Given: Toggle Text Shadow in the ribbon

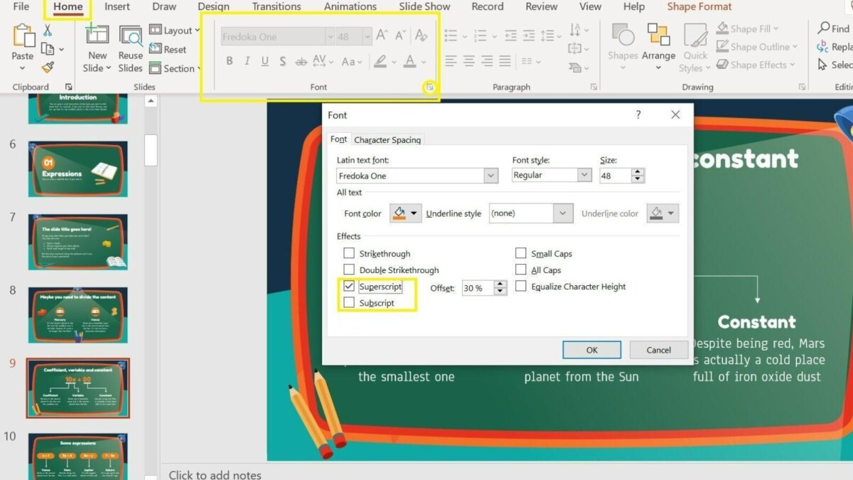Looking at the screenshot, I should [282, 61].
